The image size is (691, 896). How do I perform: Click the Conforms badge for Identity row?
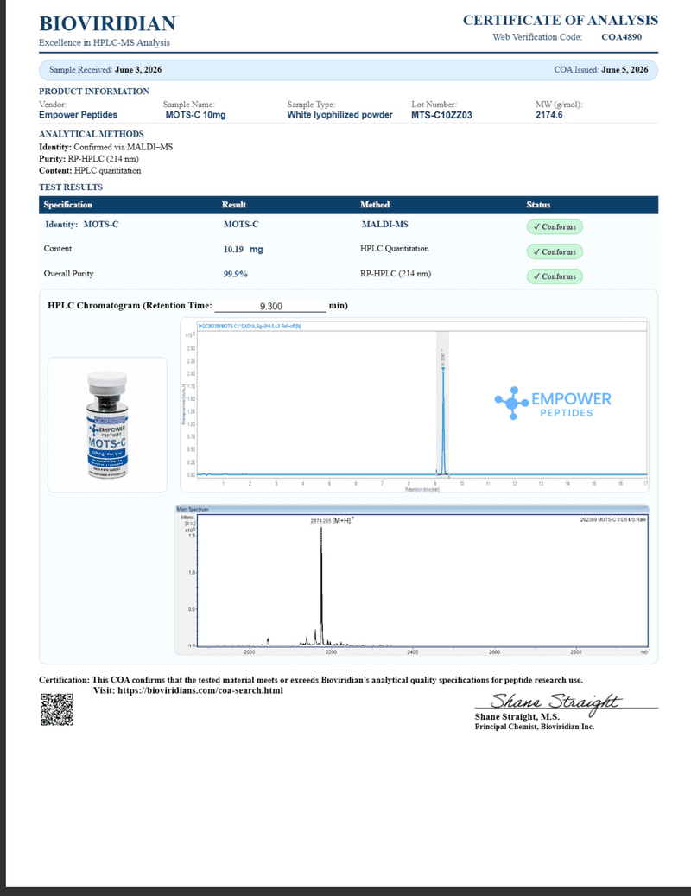pyautogui.click(x=555, y=227)
